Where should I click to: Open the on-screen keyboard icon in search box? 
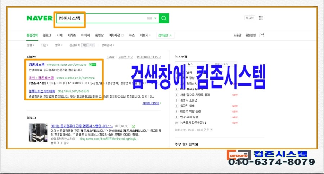pos(150,18)
